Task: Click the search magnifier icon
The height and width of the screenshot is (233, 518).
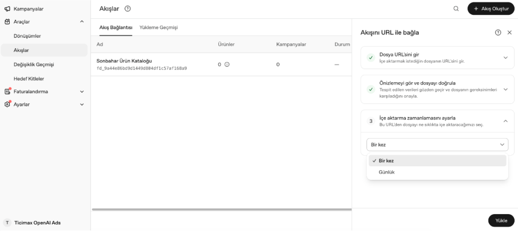Action: click(456, 9)
